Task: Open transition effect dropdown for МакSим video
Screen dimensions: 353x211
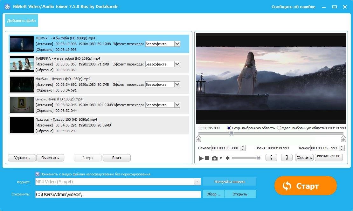Action: pyautogui.click(x=177, y=84)
